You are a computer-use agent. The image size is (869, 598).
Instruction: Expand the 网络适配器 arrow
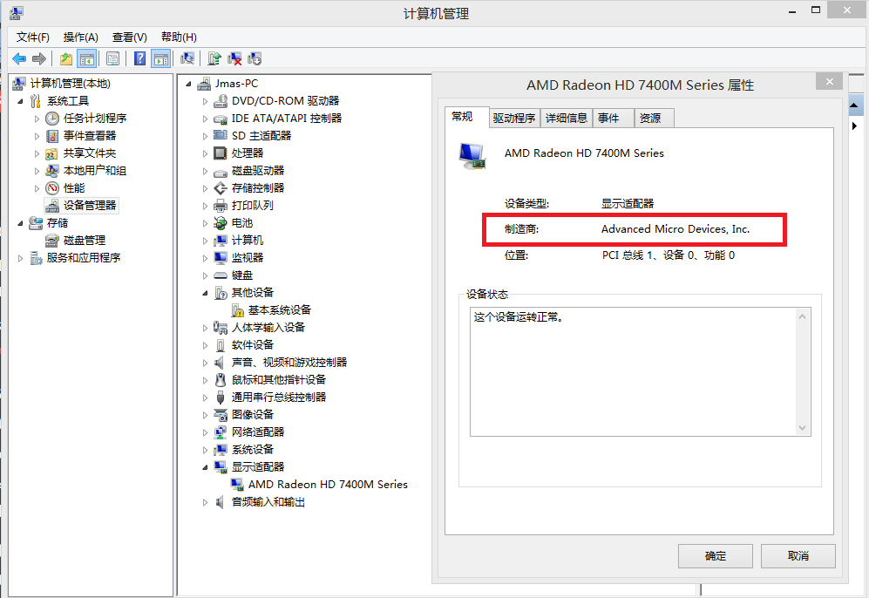pyautogui.click(x=205, y=432)
